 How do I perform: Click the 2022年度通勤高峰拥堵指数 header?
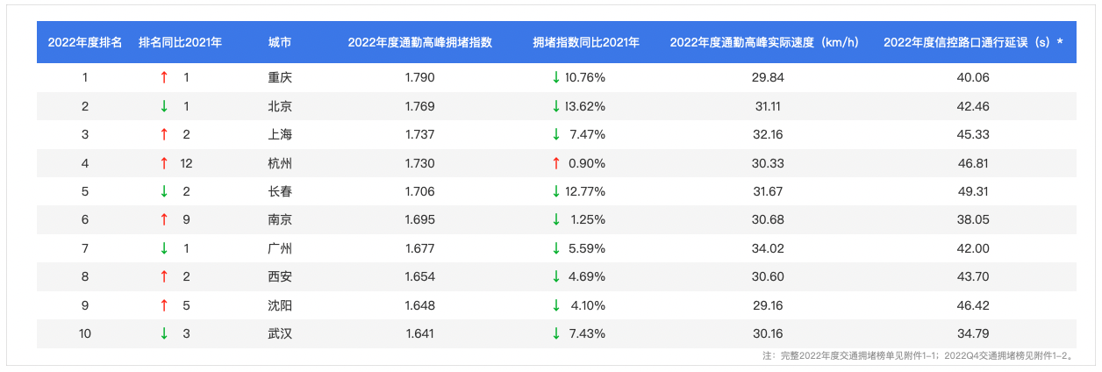pos(419,42)
